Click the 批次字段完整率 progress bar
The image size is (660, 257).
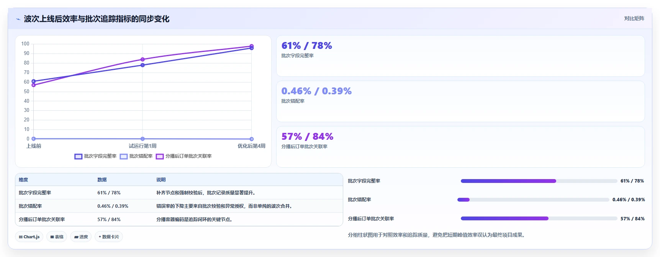[x=539, y=181]
